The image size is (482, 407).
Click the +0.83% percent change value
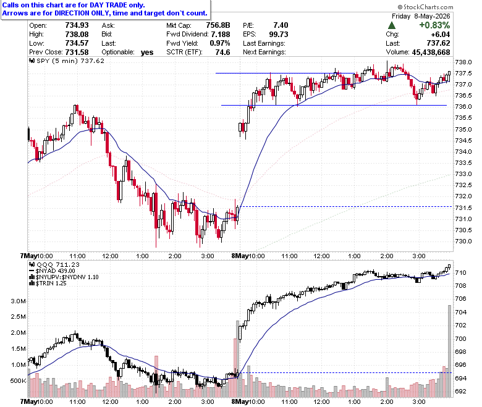pos(434,25)
